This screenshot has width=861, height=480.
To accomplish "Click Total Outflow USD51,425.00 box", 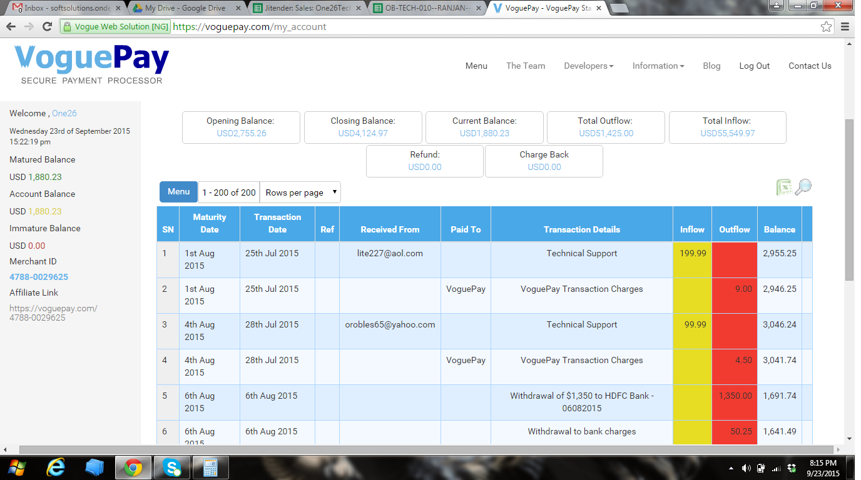I will (x=606, y=127).
